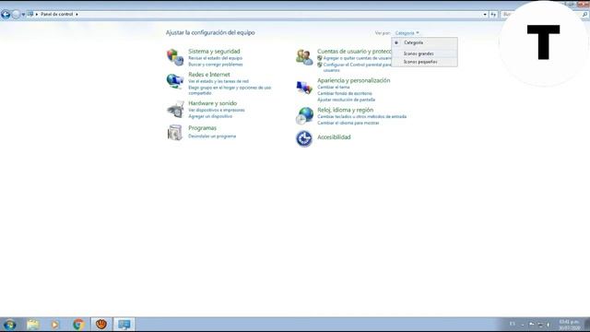The width and height of the screenshot is (590, 332).
Task: Open Ver el estado y las tareas de red
Action: tap(218, 81)
